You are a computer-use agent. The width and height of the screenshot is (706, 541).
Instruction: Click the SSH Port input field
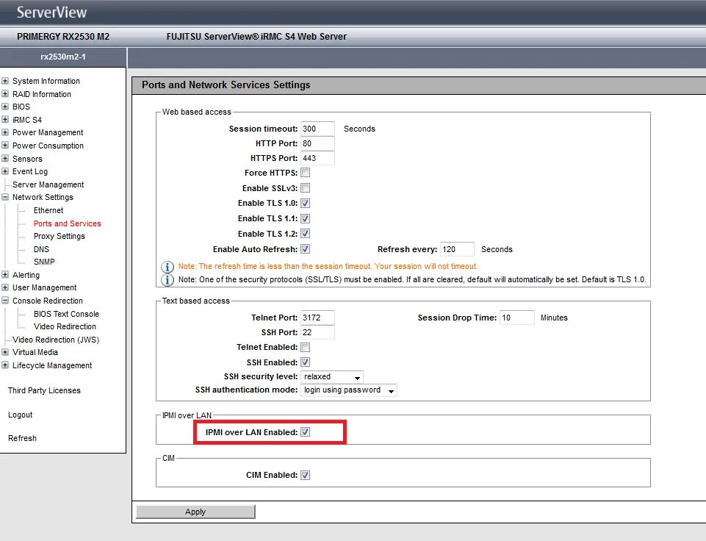317,332
